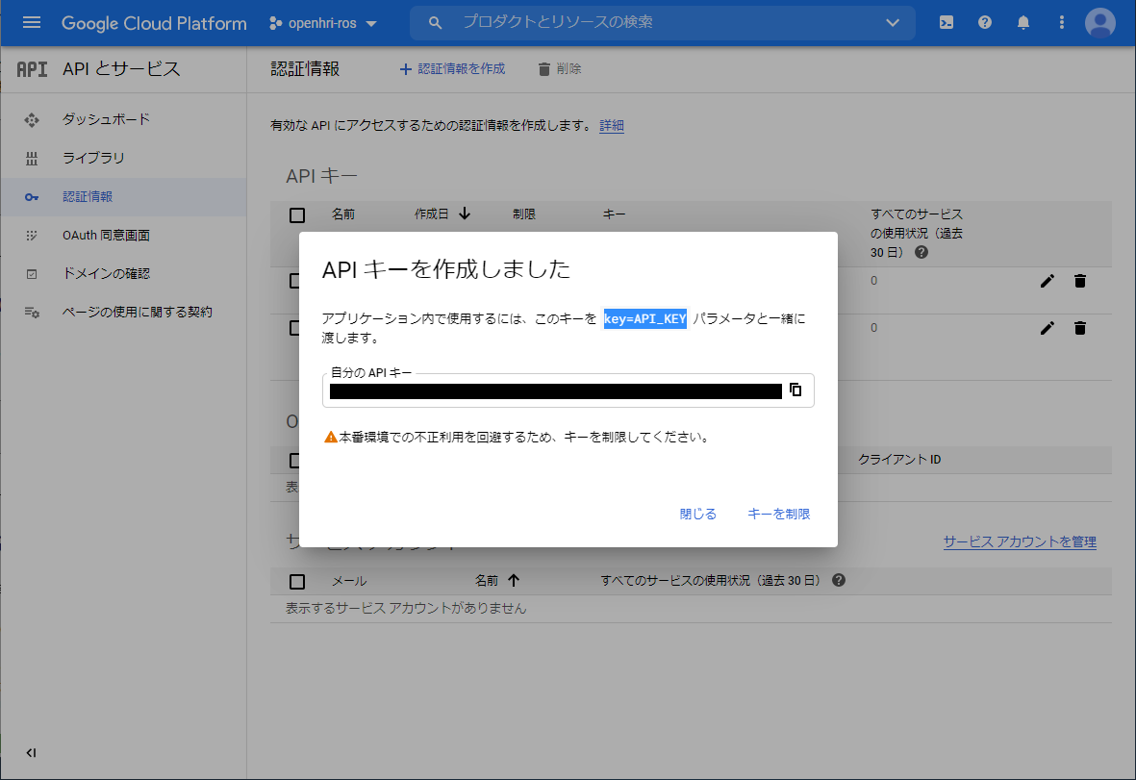Click the クライアント ID column header
Image resolution: width=1136 pixels, height=780 pixels.
pyautogui.click(x=899, y=460)
